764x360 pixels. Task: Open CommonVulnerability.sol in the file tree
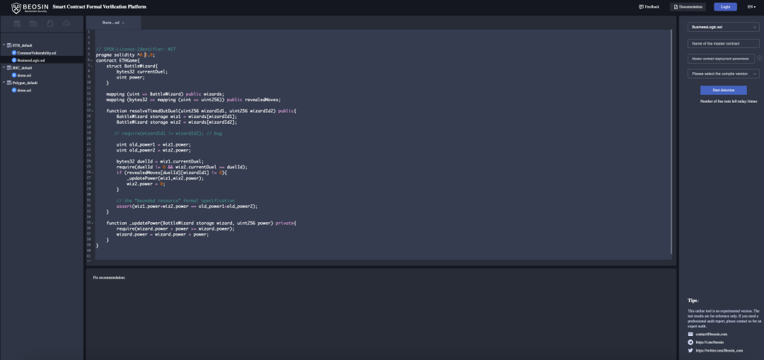[x=36, y=53]
